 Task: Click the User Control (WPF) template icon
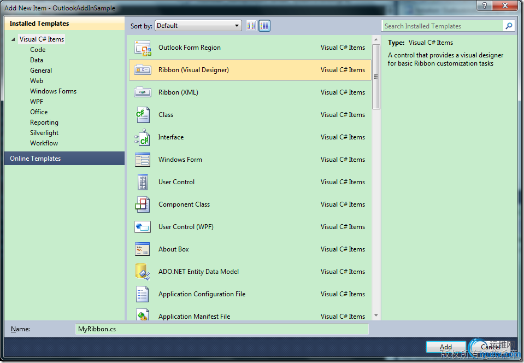click(143, 227)
